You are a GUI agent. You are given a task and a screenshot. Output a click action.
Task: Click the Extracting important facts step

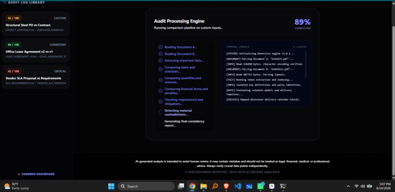click(x=184, y=61)
